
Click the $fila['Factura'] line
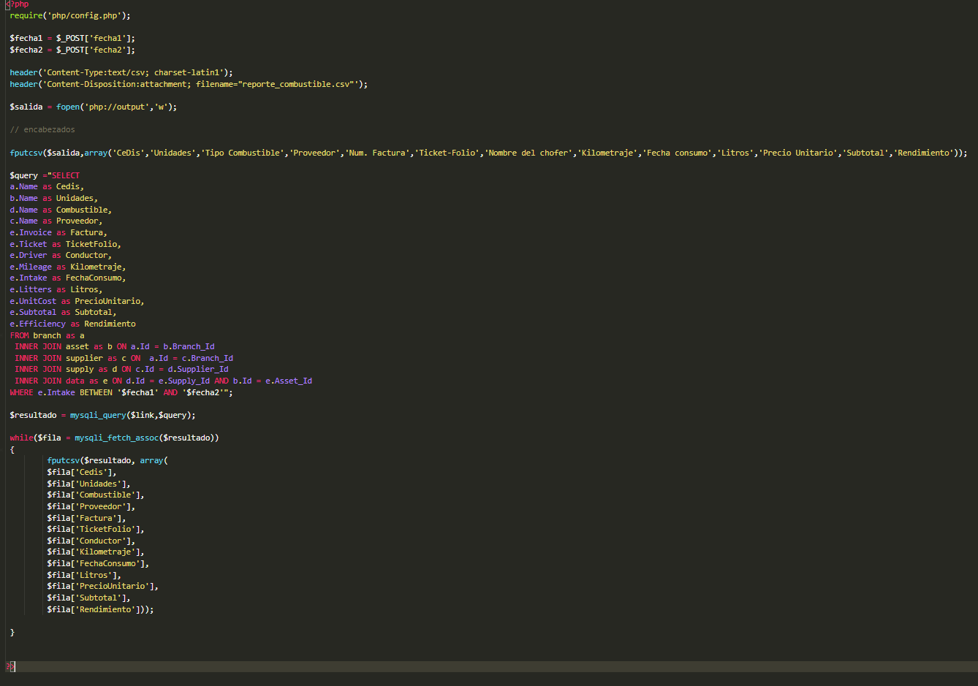tap(86, 518)
